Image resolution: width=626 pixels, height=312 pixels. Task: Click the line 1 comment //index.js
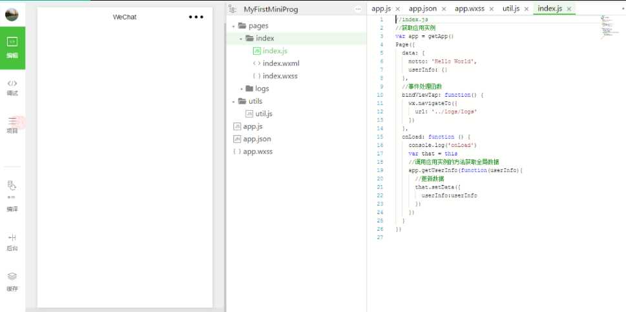pos(412,19)
